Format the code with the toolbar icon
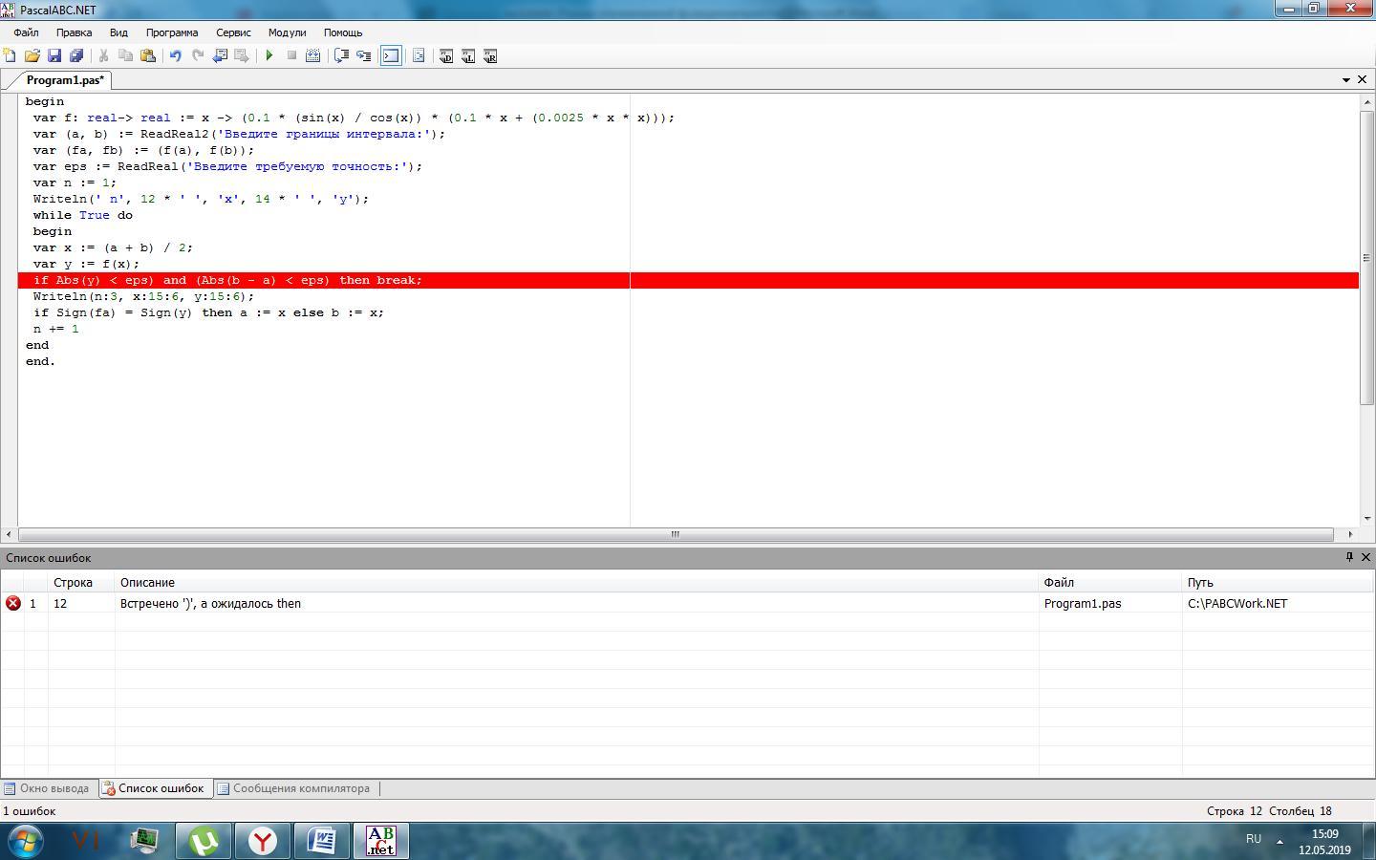Viewport: 1376px width, 860px height. (x=419, y=56)
